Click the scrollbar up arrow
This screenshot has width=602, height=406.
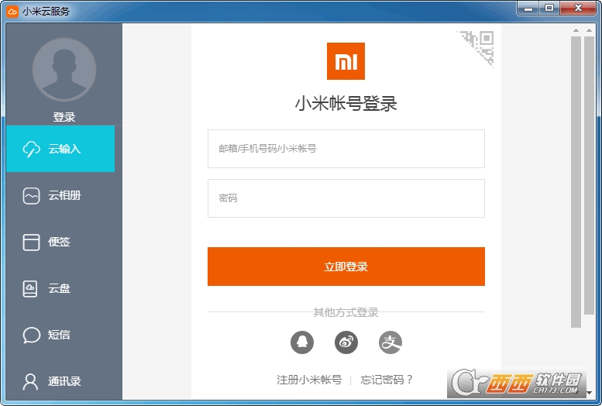pos(576,31)
